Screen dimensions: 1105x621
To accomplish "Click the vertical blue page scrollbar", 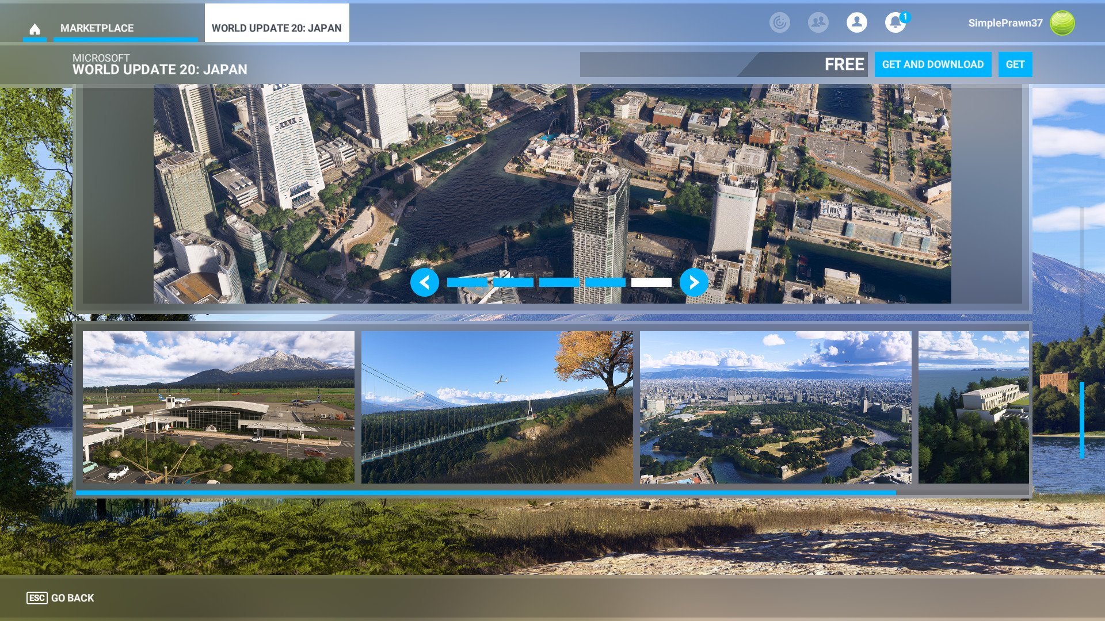I will tap(1081, 420).
